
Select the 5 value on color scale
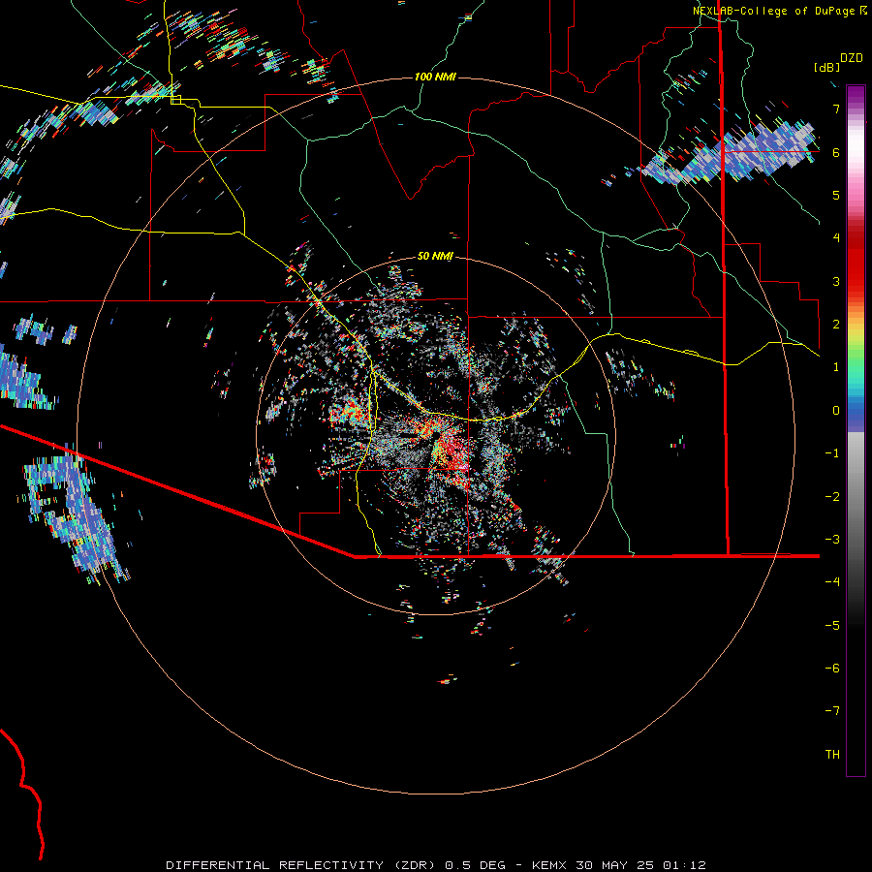click(836, 195)
